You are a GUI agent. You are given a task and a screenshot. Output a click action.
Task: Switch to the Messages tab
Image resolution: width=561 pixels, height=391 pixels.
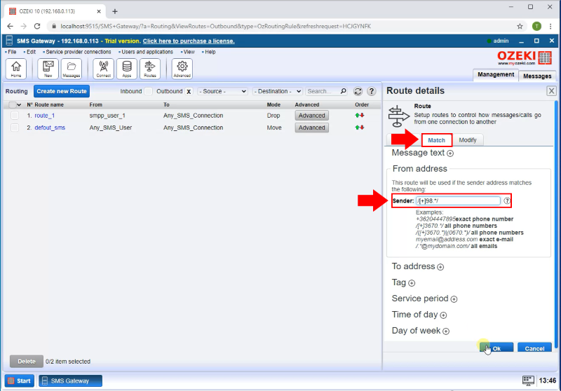point(537,76)
